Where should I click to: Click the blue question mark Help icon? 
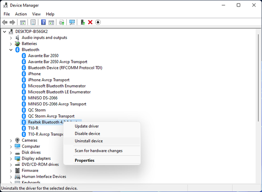coord(43,22)
